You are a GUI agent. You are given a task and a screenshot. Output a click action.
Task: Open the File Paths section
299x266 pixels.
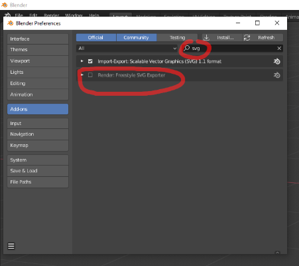tap(38, 182)
